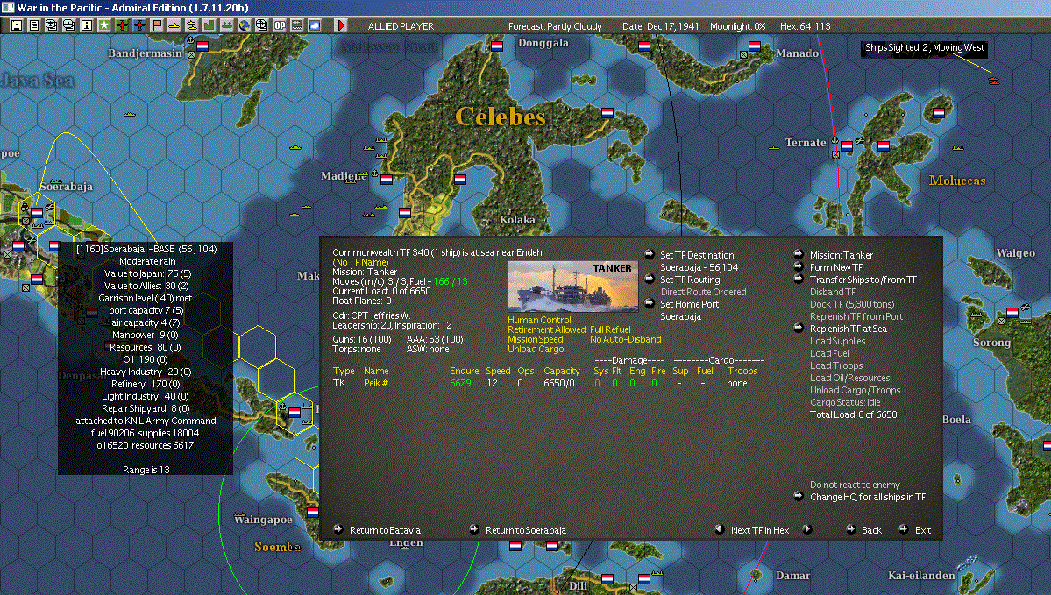Click Return to Soerabaja
The image size is (1051, 595).
(526, 530)
